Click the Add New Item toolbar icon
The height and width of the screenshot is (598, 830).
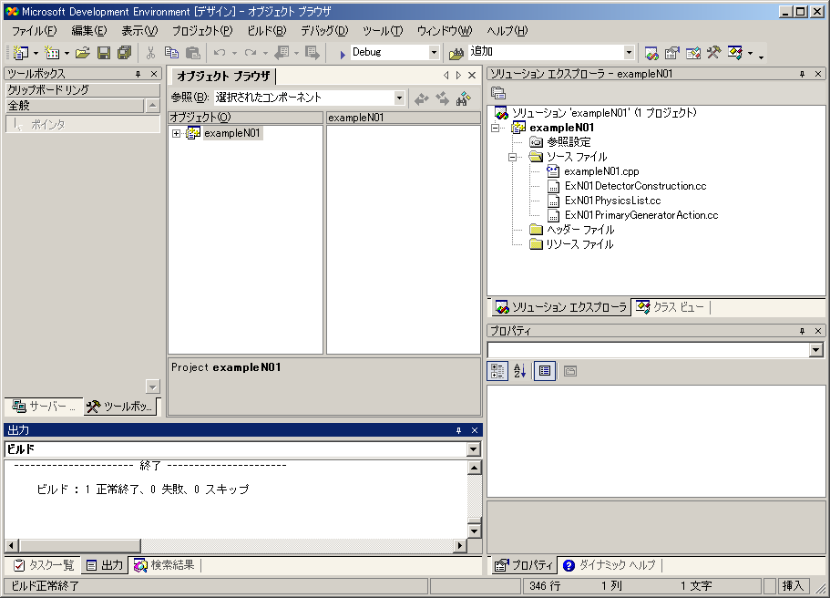[x=52, y=53]
